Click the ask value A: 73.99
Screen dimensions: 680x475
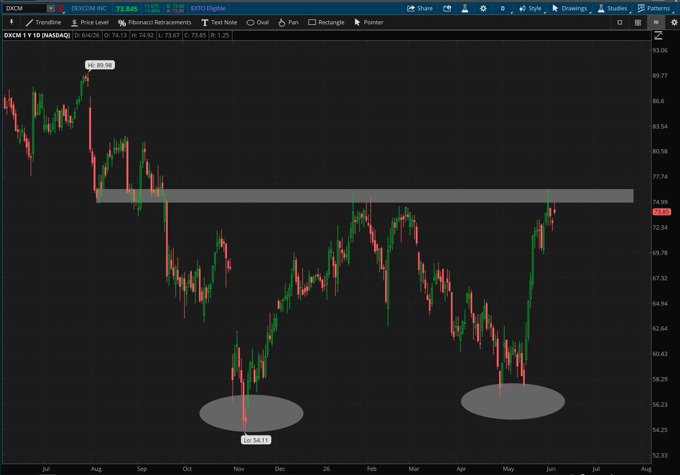click(175, 11)
